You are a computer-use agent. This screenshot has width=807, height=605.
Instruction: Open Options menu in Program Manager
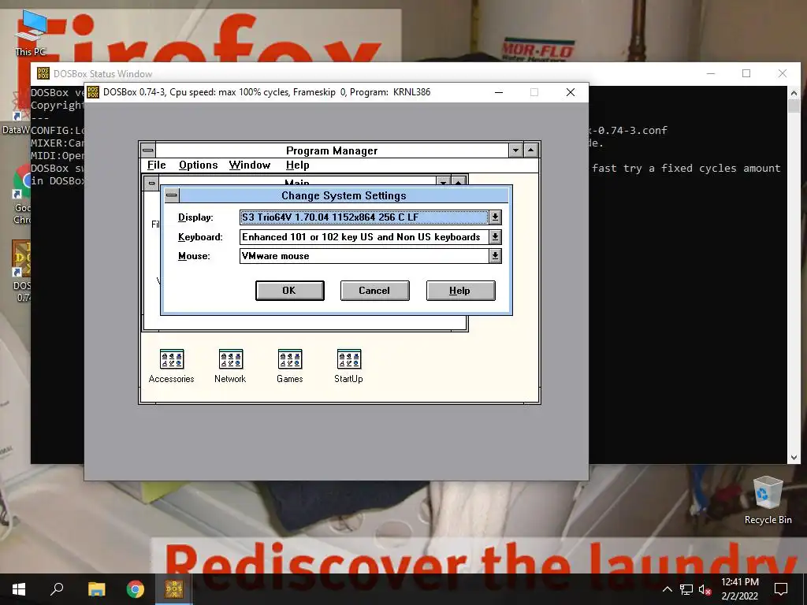click(198, 165)
